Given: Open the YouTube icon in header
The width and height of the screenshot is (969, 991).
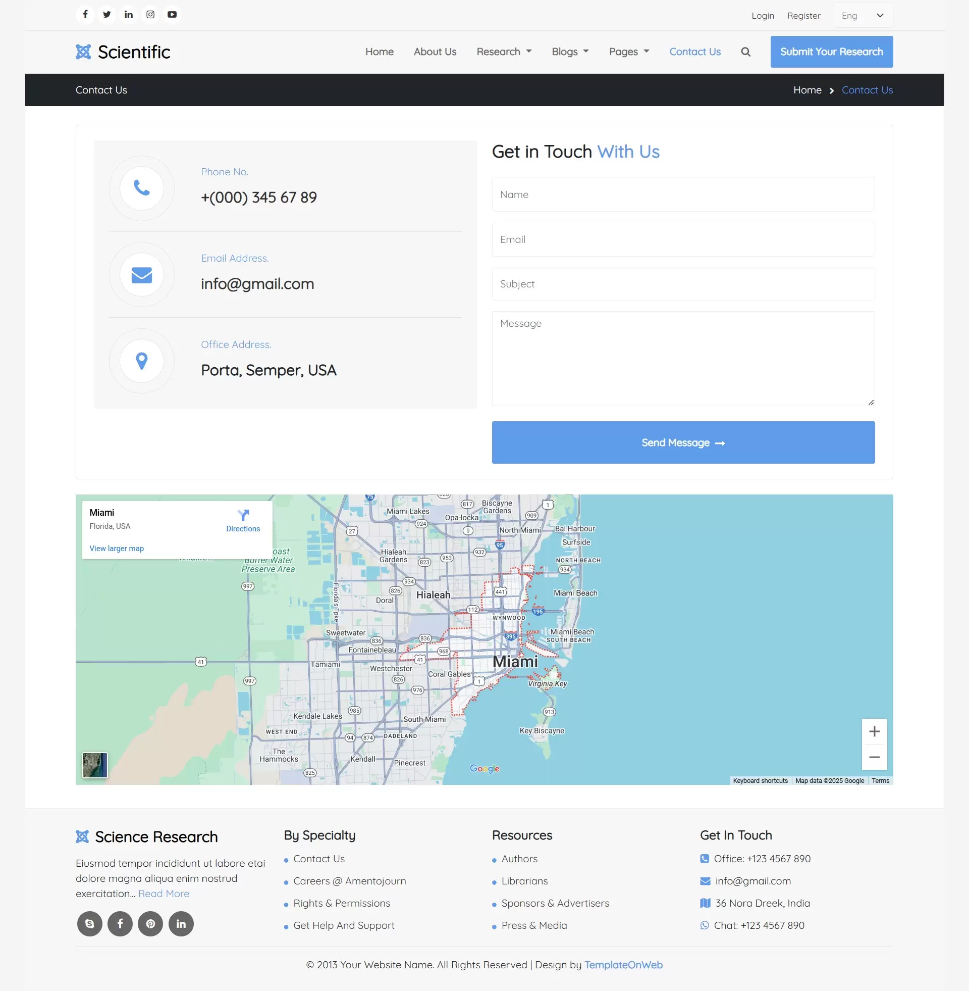Looking at the screenshot, I should tap(172, 14).
